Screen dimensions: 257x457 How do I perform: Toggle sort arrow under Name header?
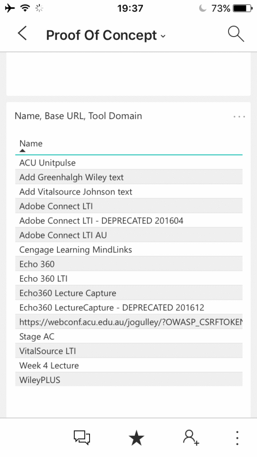point(22,151)
